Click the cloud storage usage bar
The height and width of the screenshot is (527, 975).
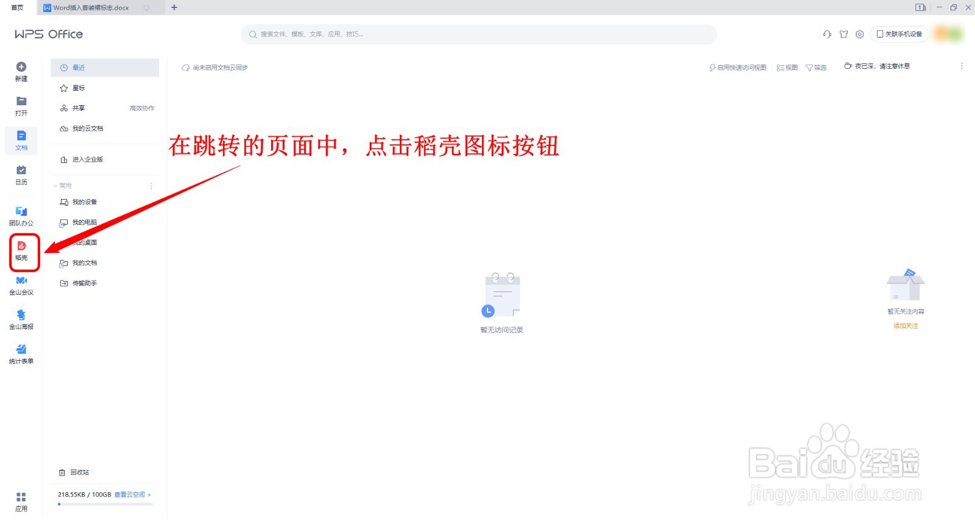[x=105, y=504]
